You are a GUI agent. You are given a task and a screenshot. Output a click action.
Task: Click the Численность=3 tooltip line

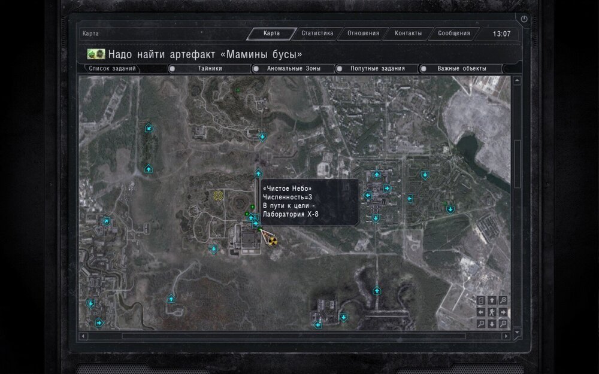[x=288, y=197]
